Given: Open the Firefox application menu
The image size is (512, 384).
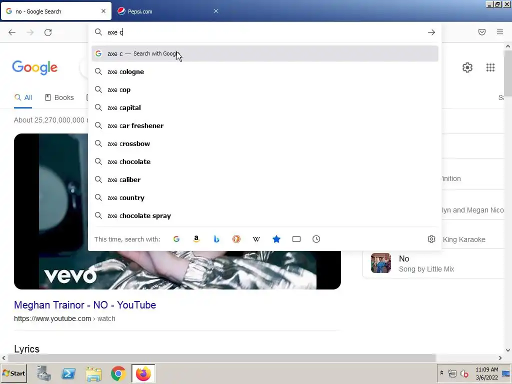Looking at the screenshot, I should [500, 32].
